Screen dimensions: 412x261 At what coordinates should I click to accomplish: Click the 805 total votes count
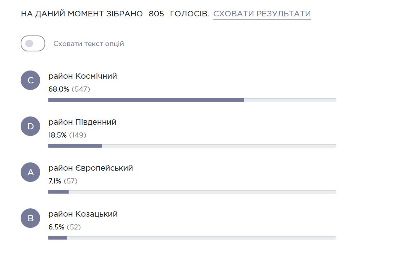click(x=156, y=14)
